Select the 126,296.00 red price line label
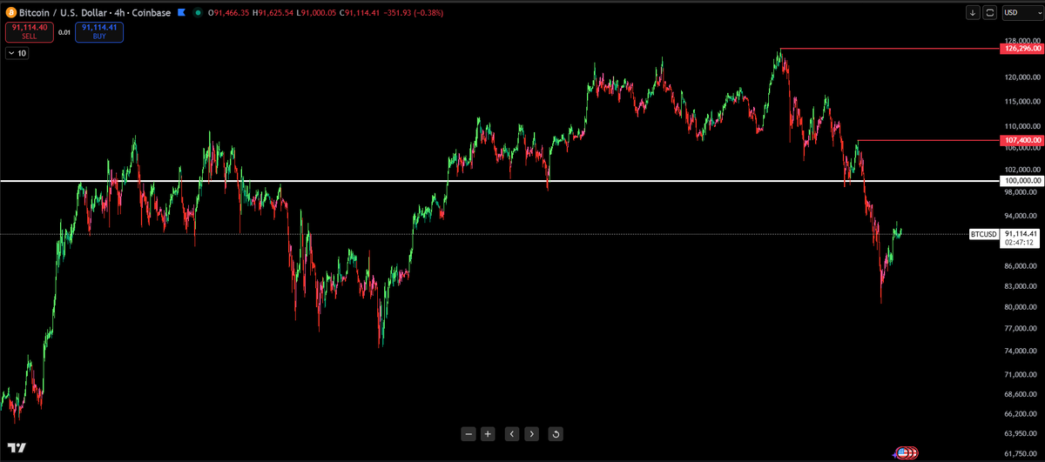Screen dimensions: 1045x462 (x=1023, y=49)
